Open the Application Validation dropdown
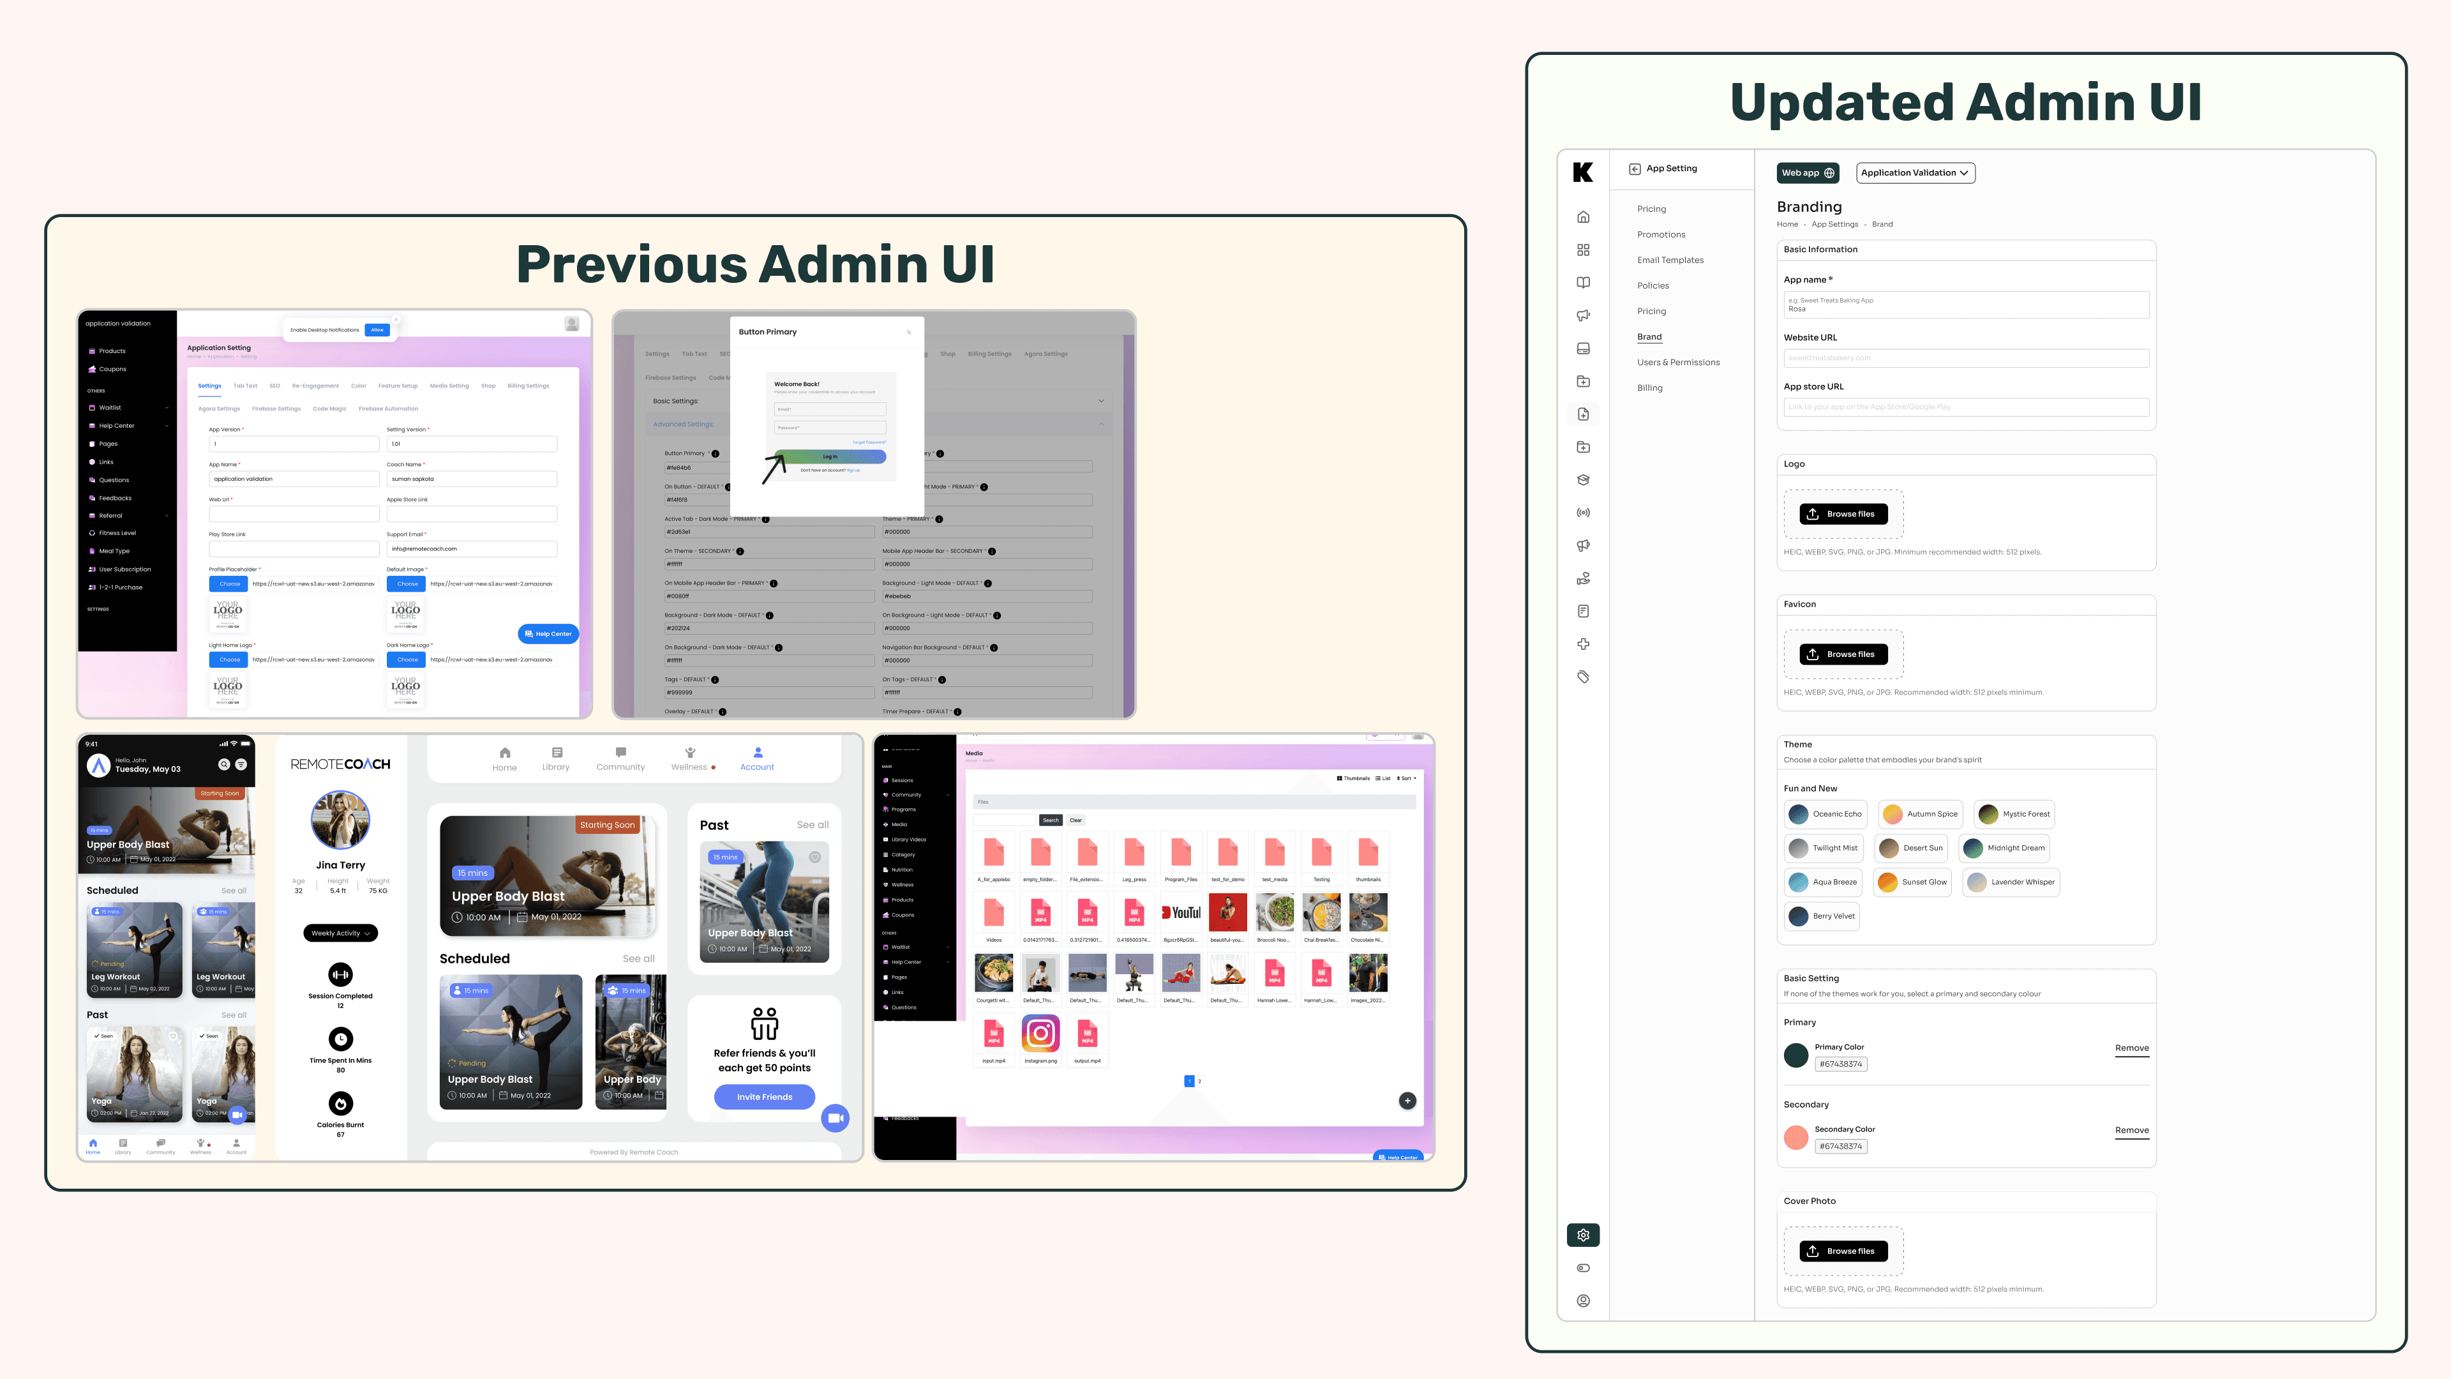 (1914, 173)
